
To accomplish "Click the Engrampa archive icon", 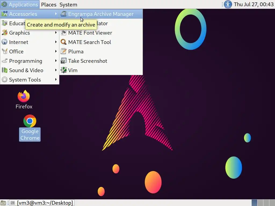I will point(63,14).
